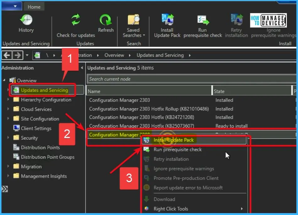Click the Management Insights folder icon
This screenshot has width=298, height=215.
(x=16, y=176)
